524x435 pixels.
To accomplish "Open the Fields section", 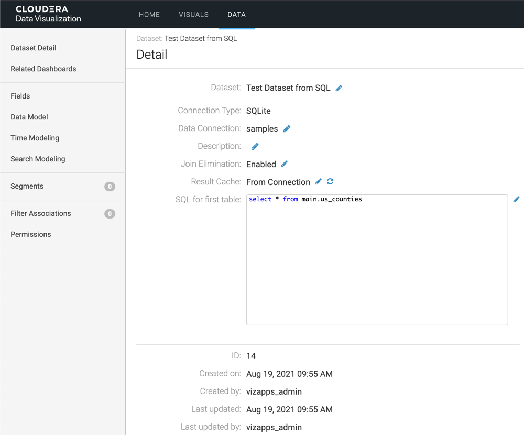I will pyautogui.click(x=20, y=96).
